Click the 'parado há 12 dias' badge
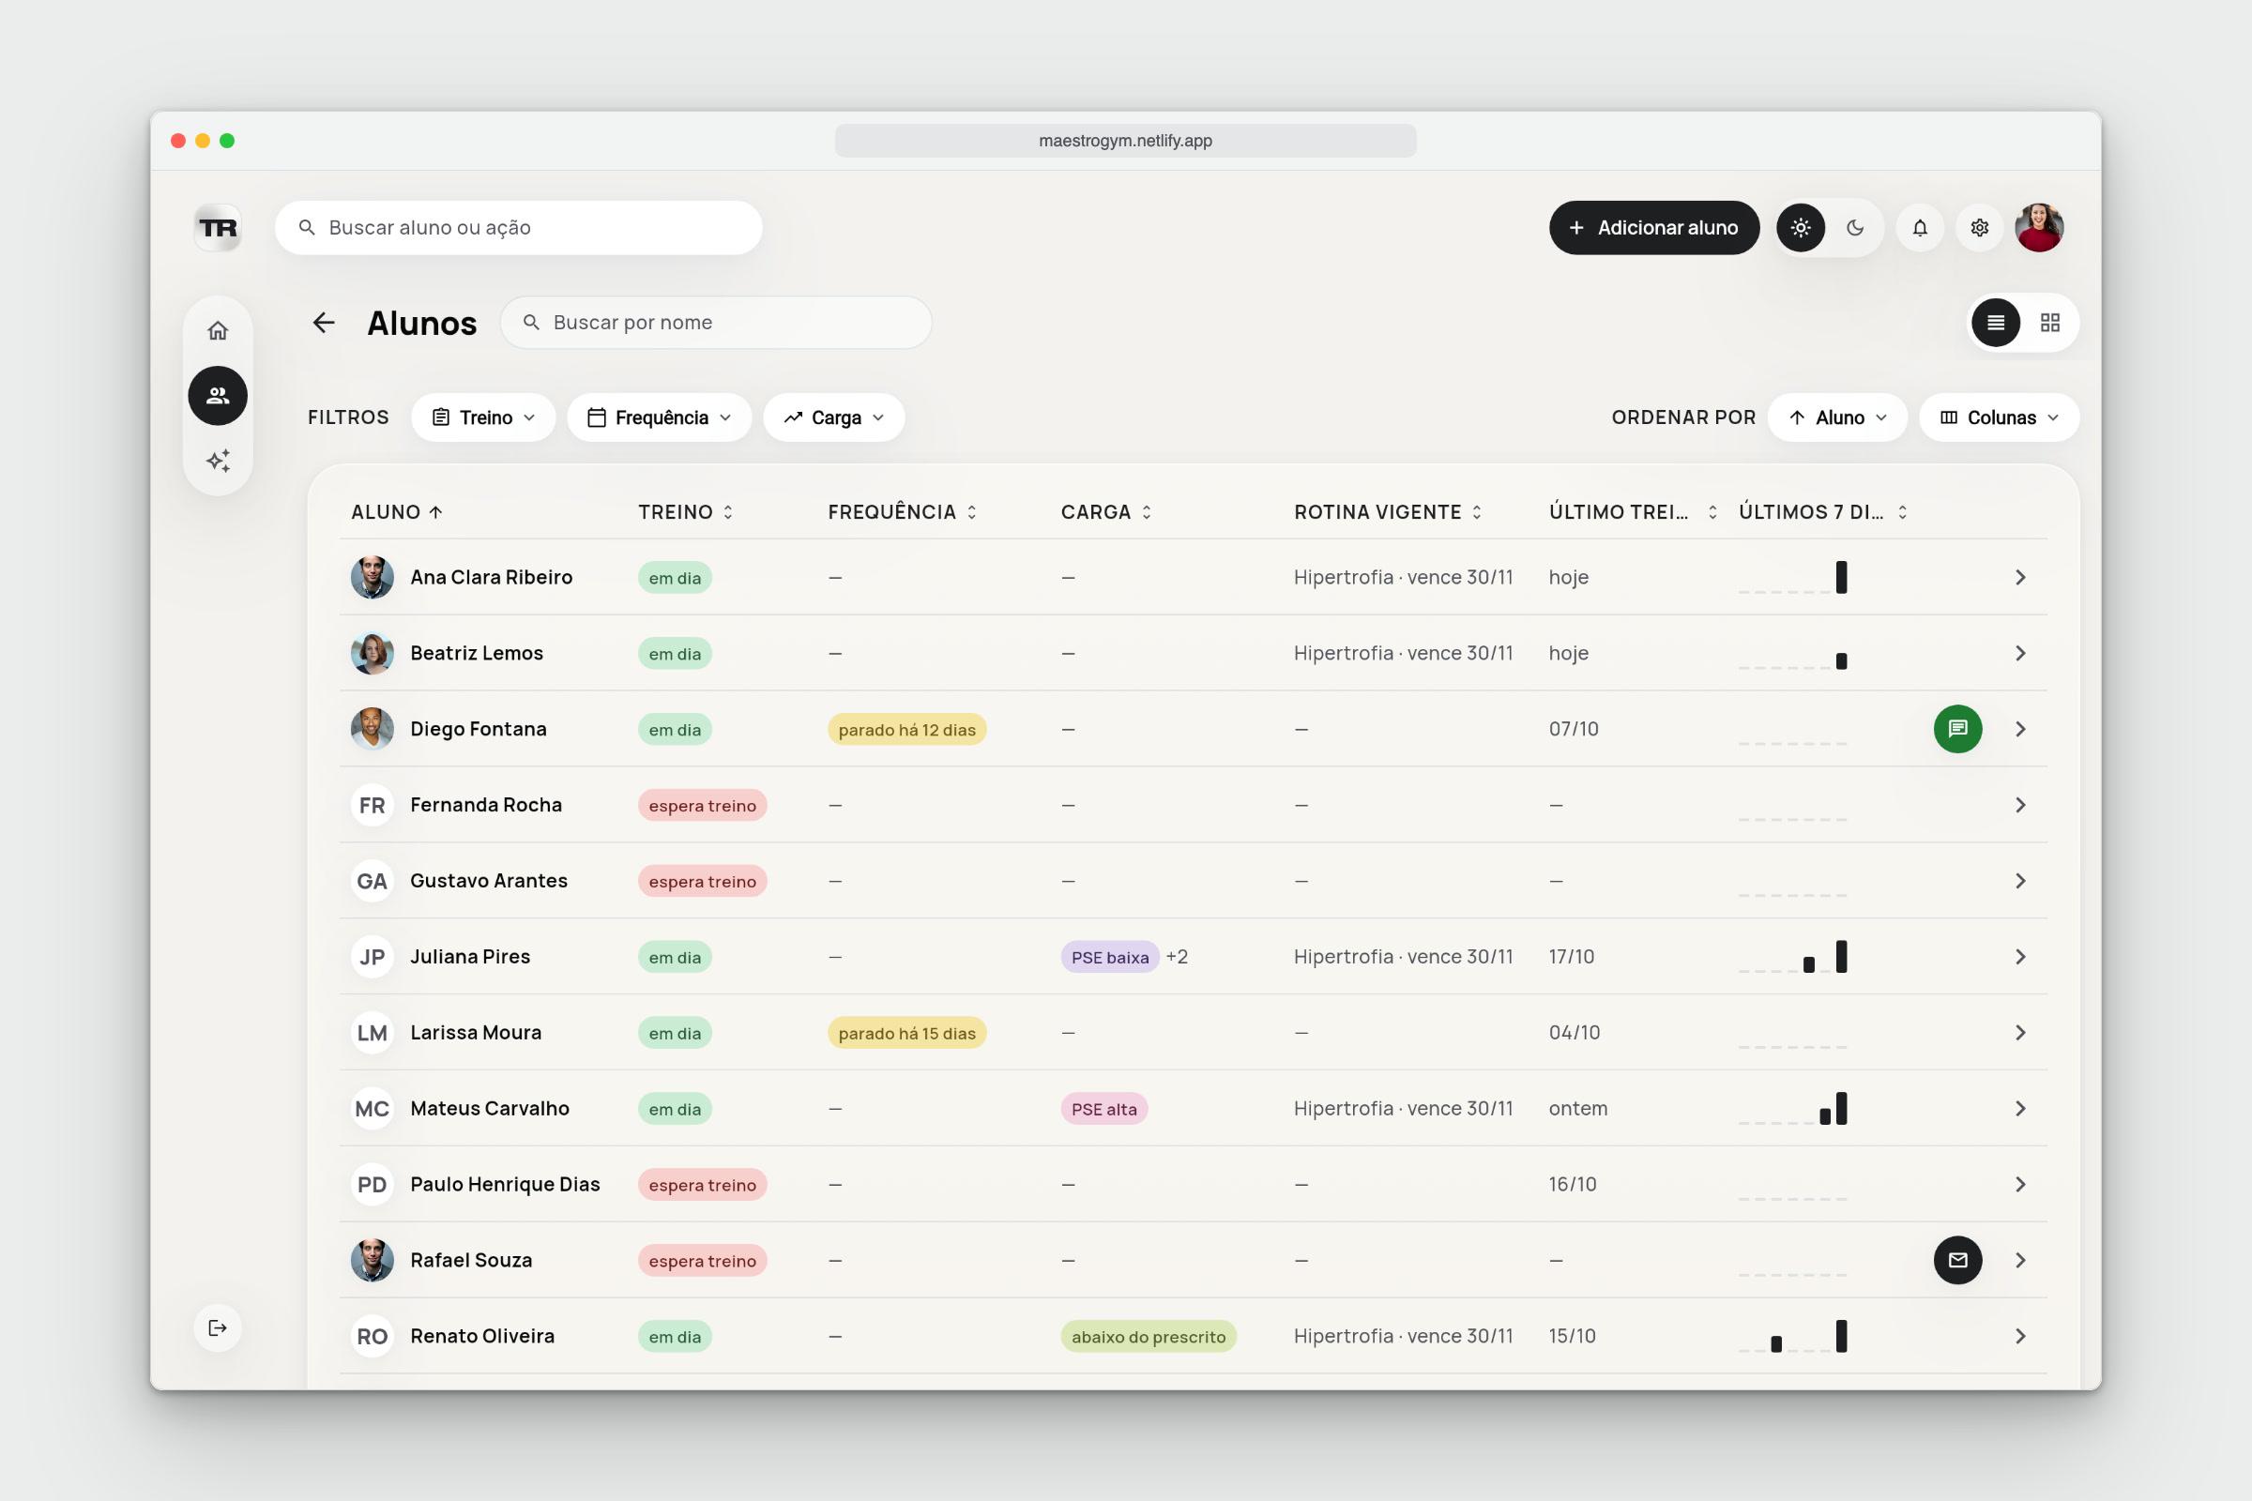Image resolution: width=2252 pixels, height=1501 pixels. click(906, 730)
